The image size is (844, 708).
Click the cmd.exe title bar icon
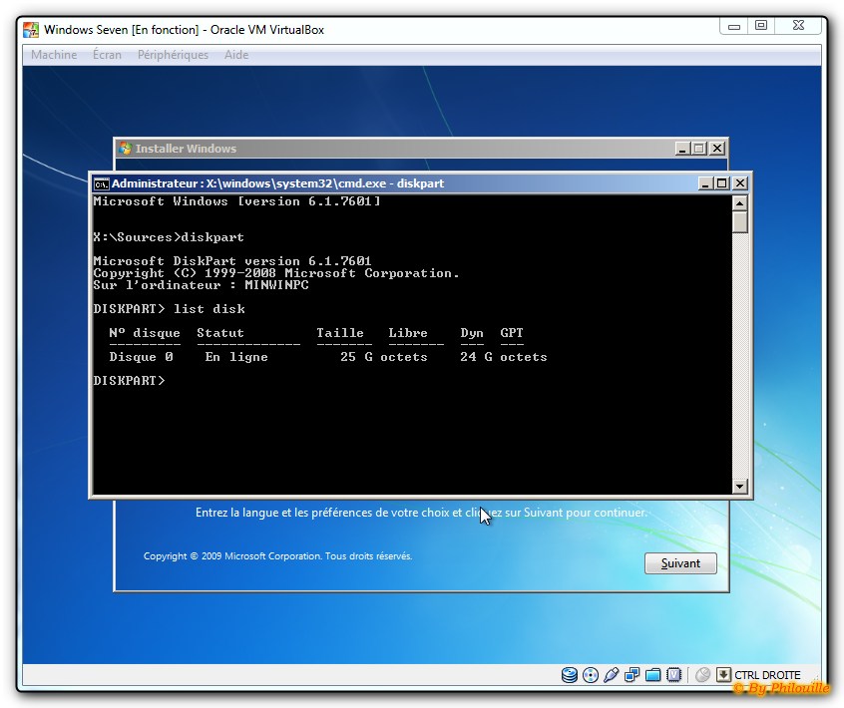coord(101,183)
